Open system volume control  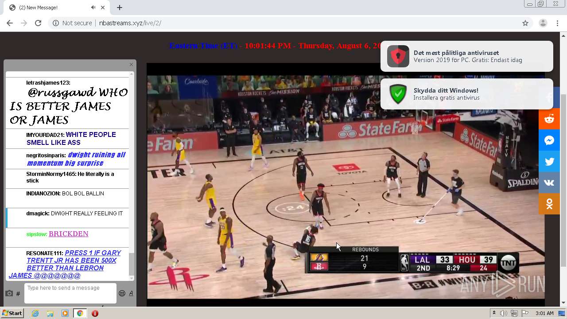[504, 313]
